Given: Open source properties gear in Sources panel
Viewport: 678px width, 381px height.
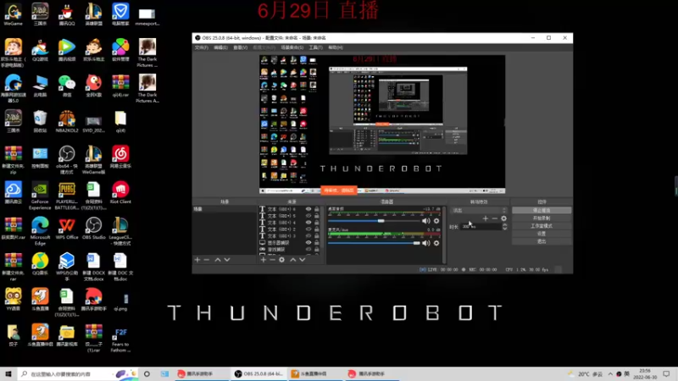Looking at the screenshot, I should (281, 260).
